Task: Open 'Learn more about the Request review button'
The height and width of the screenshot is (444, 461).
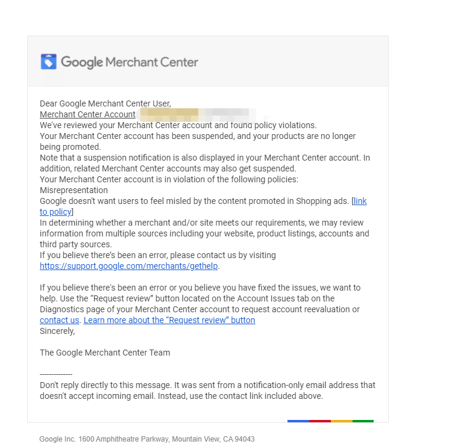Action: point(169,320)
